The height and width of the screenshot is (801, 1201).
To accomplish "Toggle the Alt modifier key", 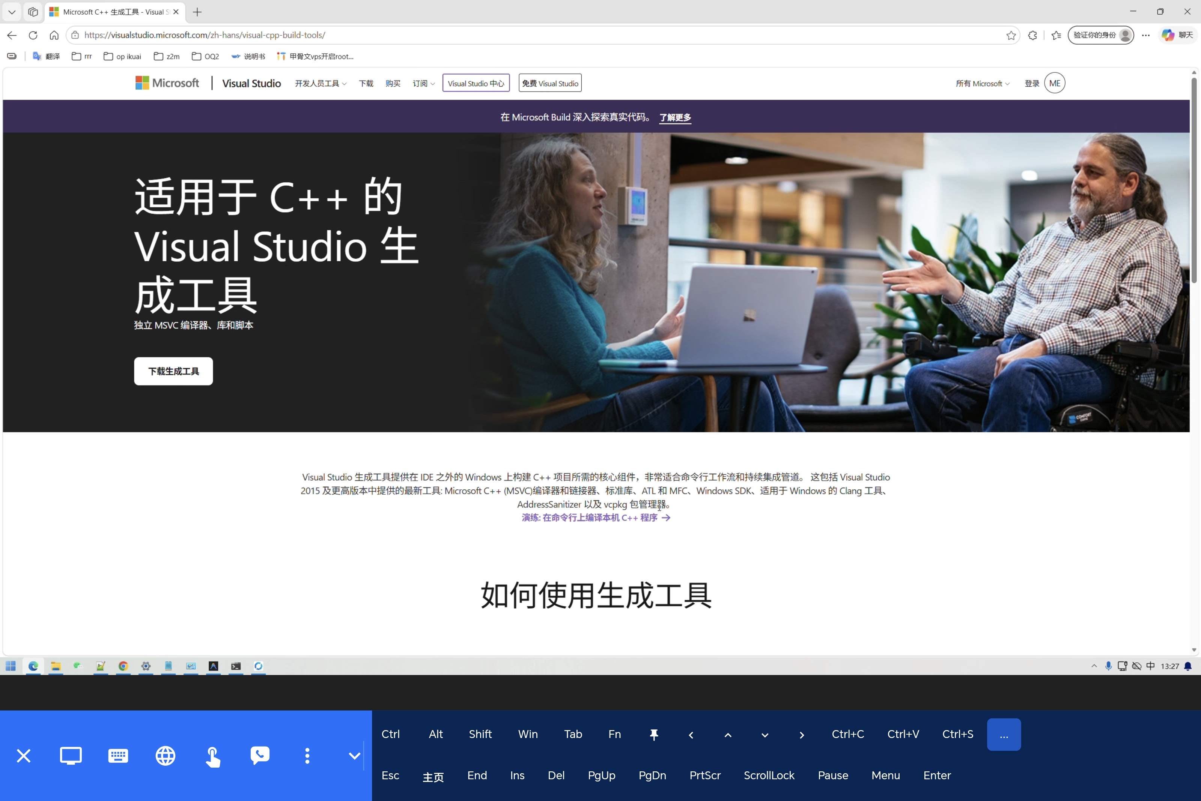I will coord(436,734).
